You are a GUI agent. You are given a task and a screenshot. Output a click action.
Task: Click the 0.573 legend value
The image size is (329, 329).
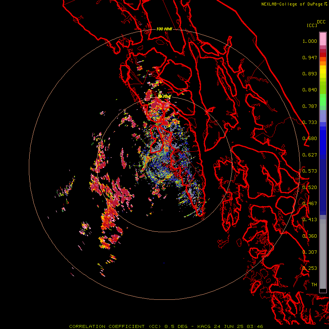(310, 171)
